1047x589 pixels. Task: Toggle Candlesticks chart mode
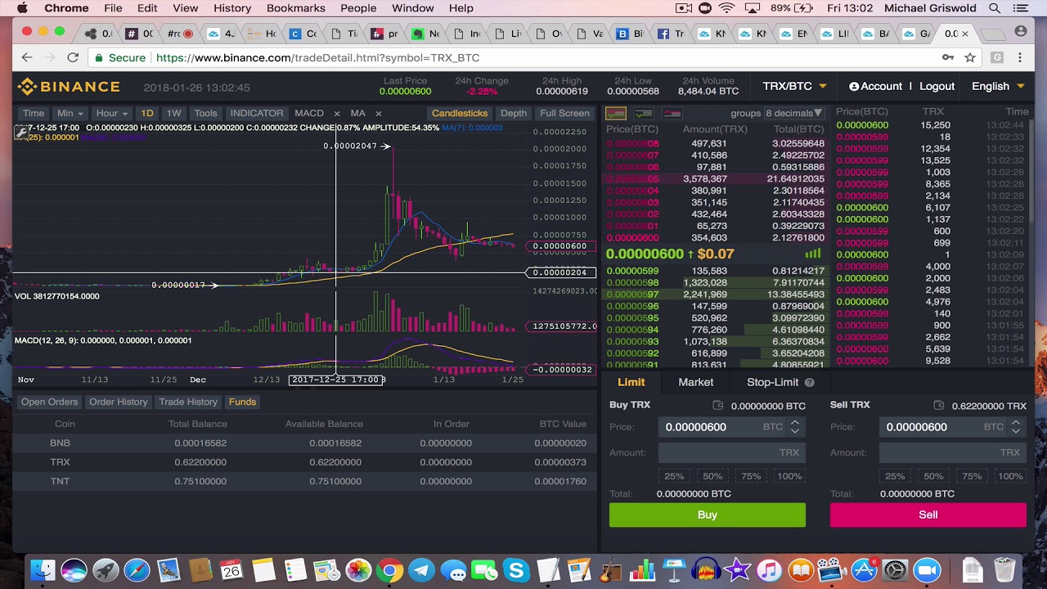pyautogui.click(x=460, y=114)
